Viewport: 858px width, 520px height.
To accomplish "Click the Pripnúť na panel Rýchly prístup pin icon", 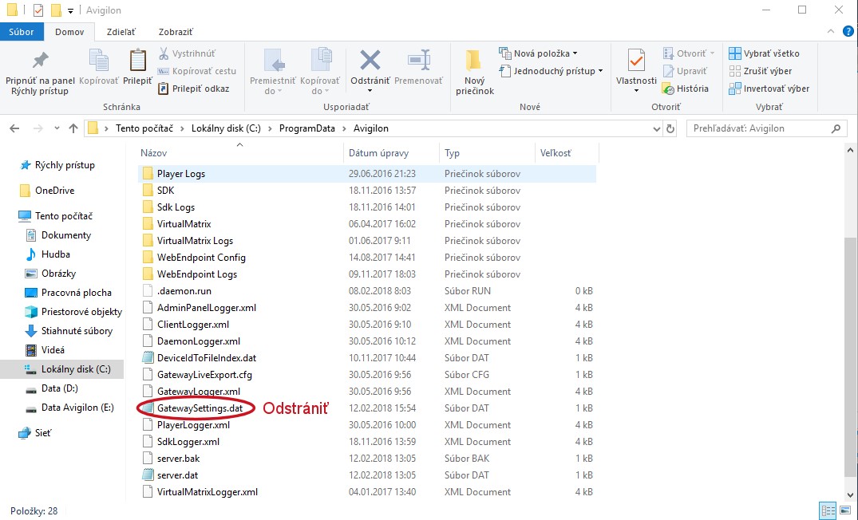I will point(40,60).
